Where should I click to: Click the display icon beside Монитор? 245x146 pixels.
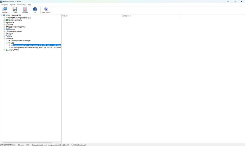(x=7, y=29)
